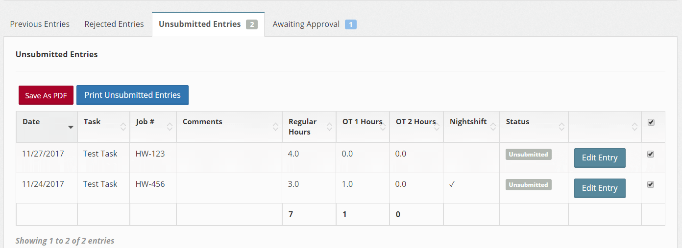
Task: Uncheck the 11/24/2017 entry checkbox
Action: (651, 184)
